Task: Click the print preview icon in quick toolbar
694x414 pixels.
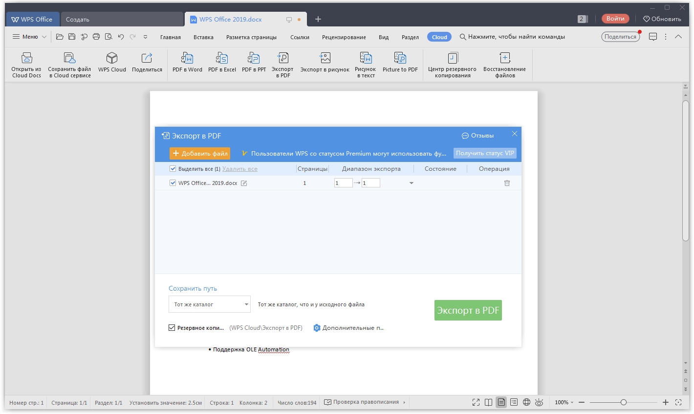Action: (108, 37)
